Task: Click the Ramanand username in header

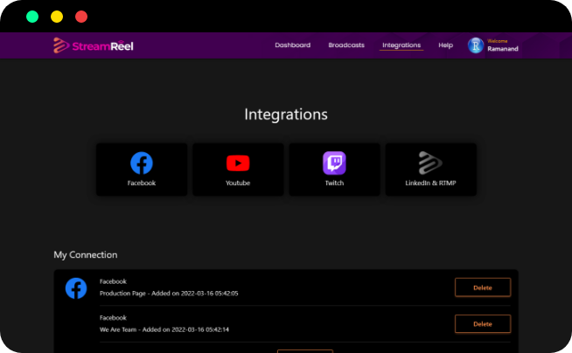Action: click(503, 50)
